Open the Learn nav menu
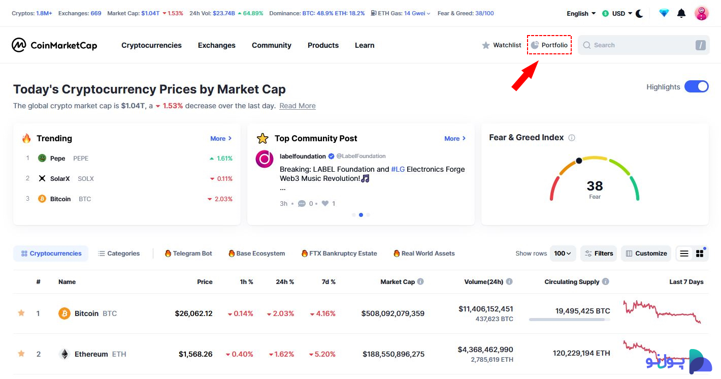 tap(365, 45)
